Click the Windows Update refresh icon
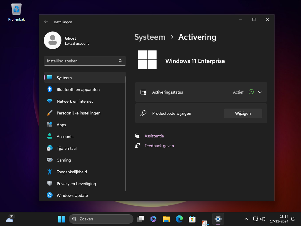Viewport: 301px width, 226px height. tap(50, 195)
